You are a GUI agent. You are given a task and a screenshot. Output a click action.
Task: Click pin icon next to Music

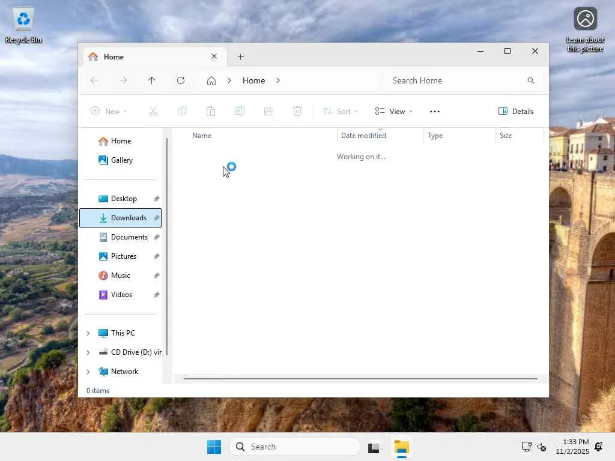coord(157,276)
